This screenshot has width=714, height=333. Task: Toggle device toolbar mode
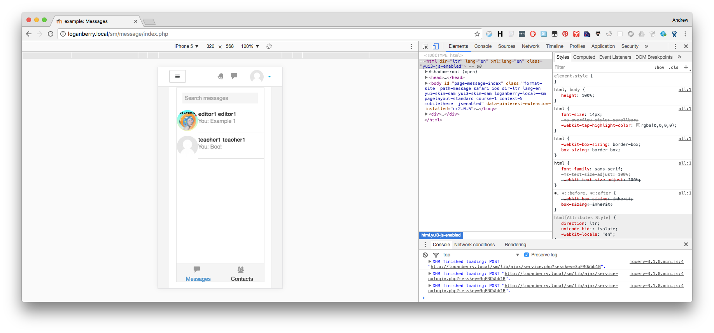coord(436,46)
